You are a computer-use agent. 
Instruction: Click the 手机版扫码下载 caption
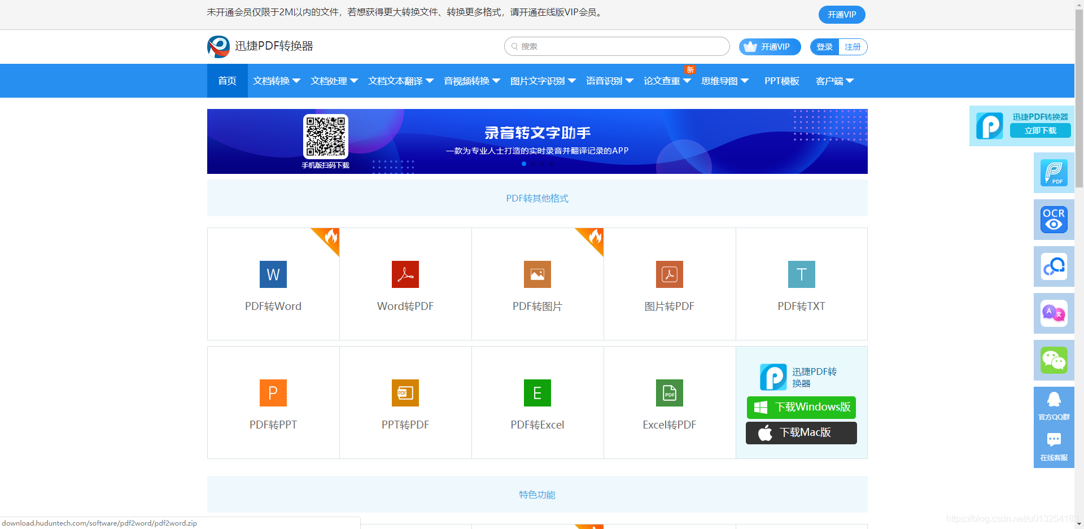[x=326, y=165]
